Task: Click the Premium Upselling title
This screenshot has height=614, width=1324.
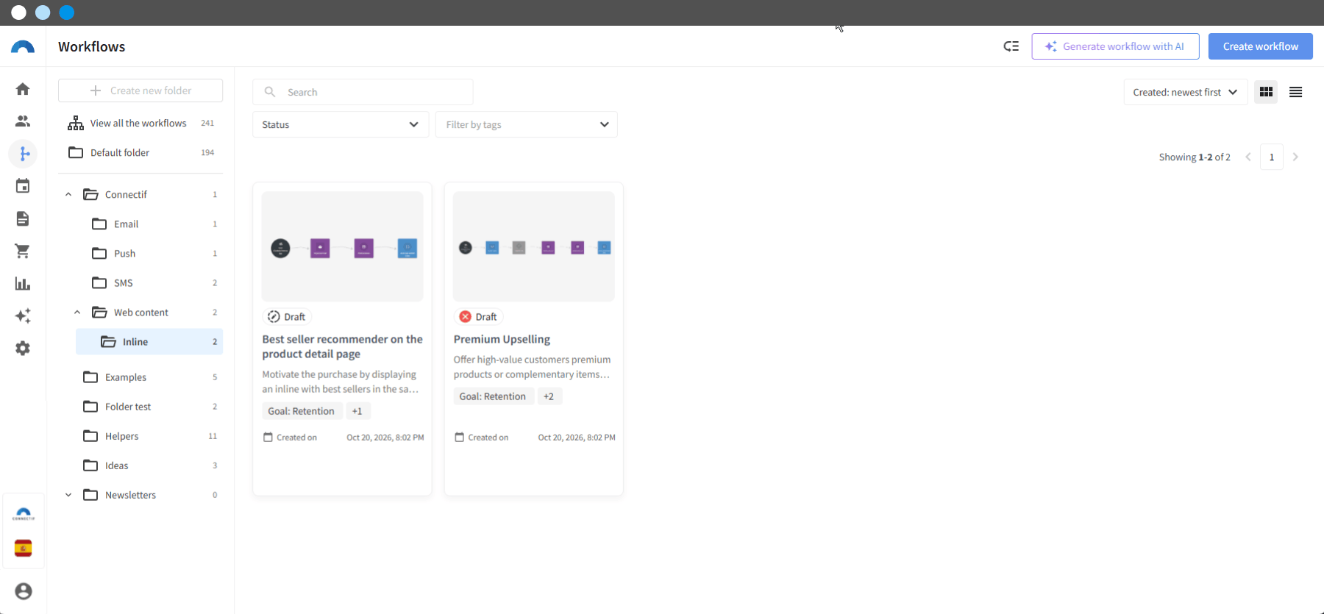Action: [x=502, y=339]
